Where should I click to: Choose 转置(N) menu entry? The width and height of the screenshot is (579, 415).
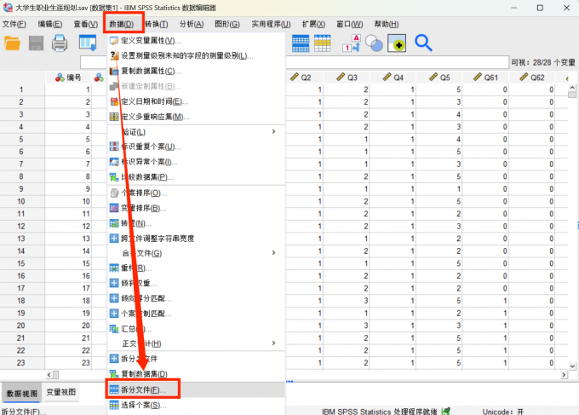197,223
